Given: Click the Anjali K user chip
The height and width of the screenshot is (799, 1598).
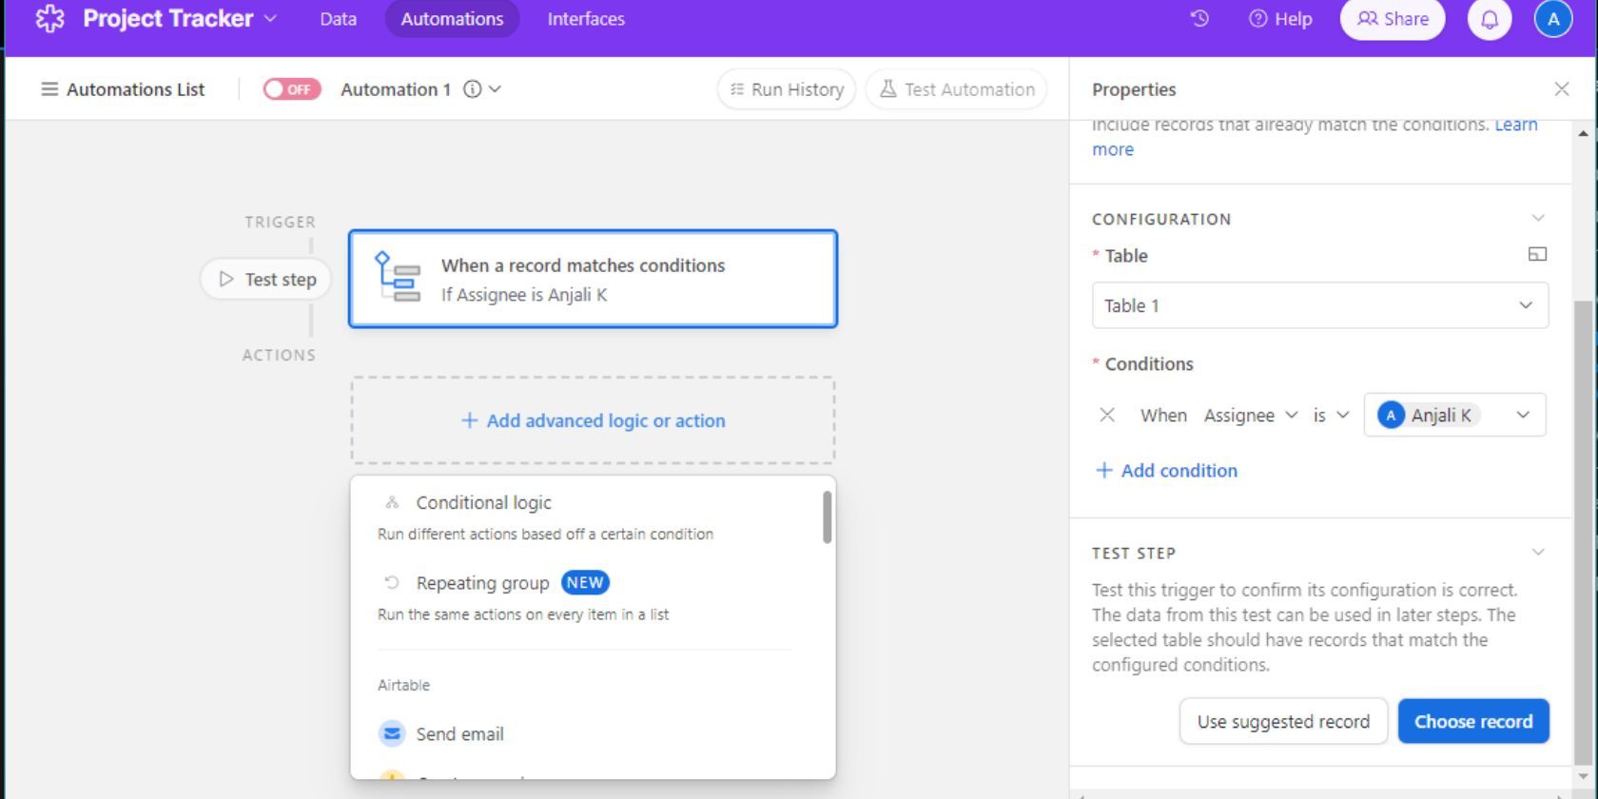Looking at the screenshot, I should [1428, 415].
